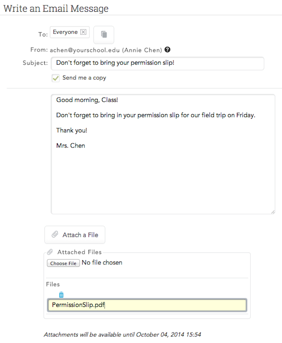
Task: Select the Everyone recipient tag
Action: 65,32
